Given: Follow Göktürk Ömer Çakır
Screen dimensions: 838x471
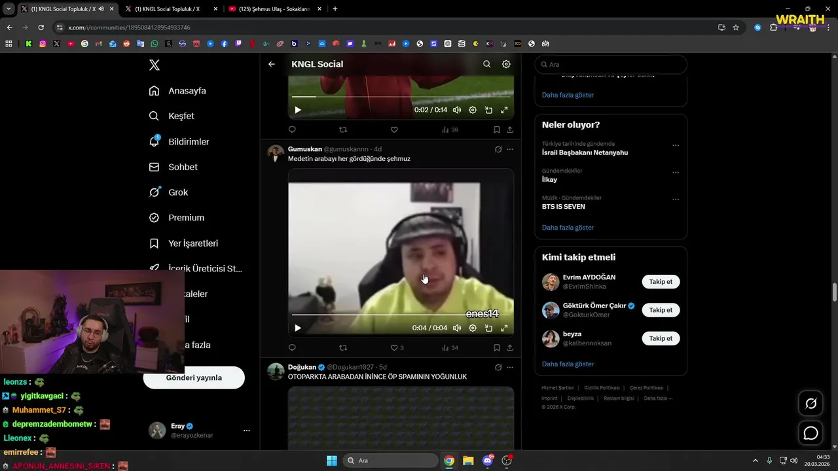Looking at the screenshot, I should [x=661, y=310].
